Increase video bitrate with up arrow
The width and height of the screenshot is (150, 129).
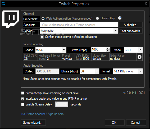tap(108, 49)
